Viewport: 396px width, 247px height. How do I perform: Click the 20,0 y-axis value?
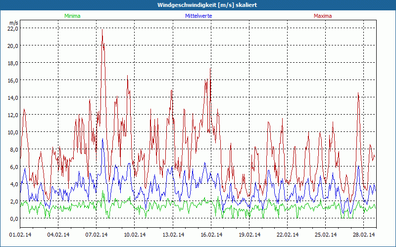click(13, 46)
